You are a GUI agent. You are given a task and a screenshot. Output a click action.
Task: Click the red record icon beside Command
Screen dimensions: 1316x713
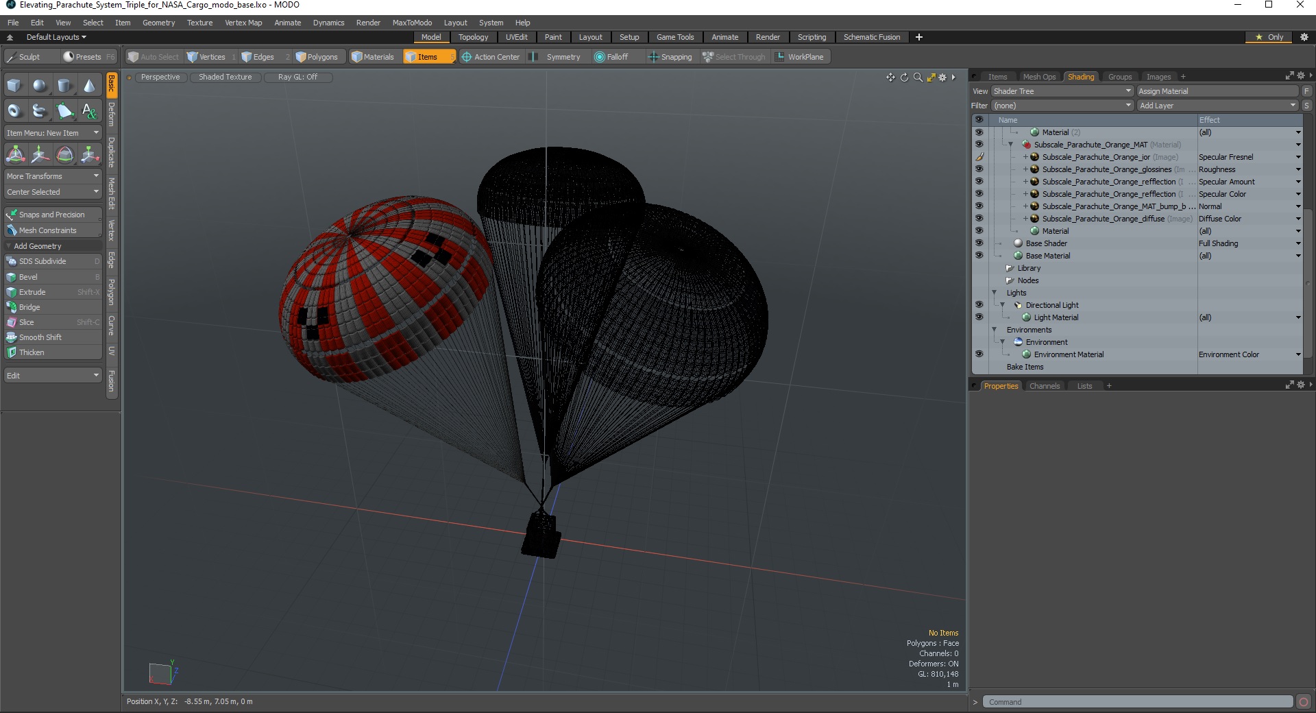1304,701
